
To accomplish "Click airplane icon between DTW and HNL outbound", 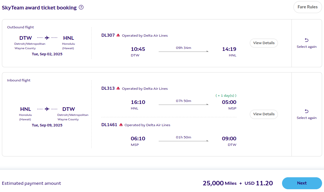I will pyautogui.click(x=47, y=38).
